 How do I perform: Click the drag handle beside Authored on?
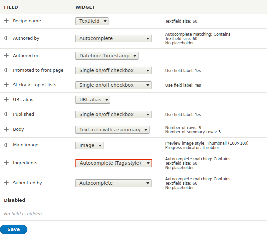tap(6, 56)
